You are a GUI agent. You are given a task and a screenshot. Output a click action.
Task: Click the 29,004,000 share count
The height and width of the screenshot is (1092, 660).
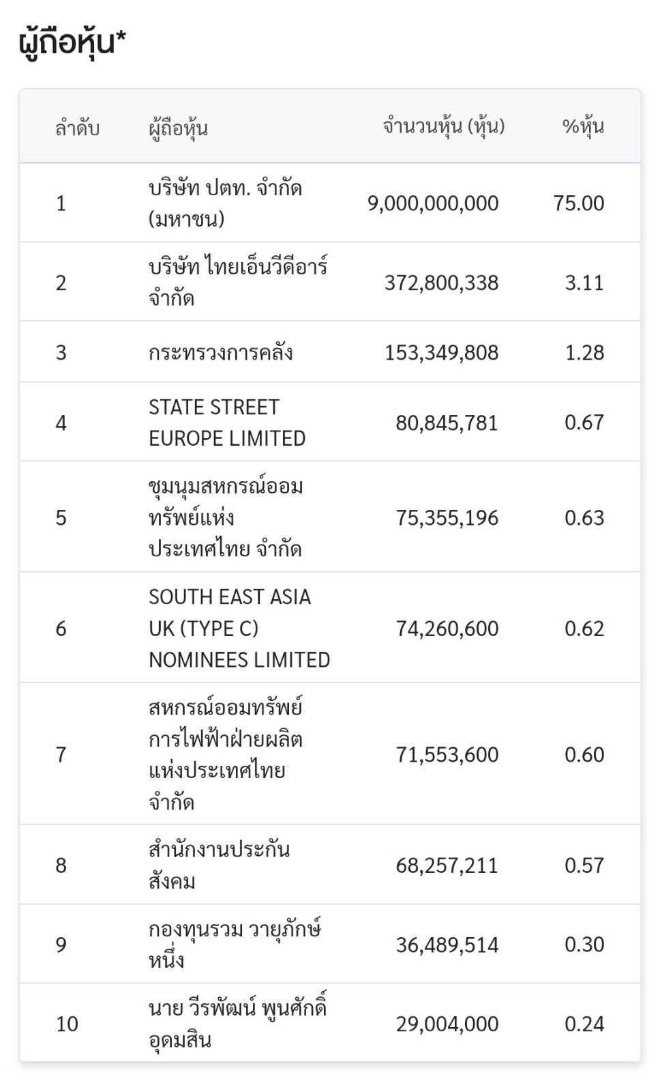click(447, 1024)
